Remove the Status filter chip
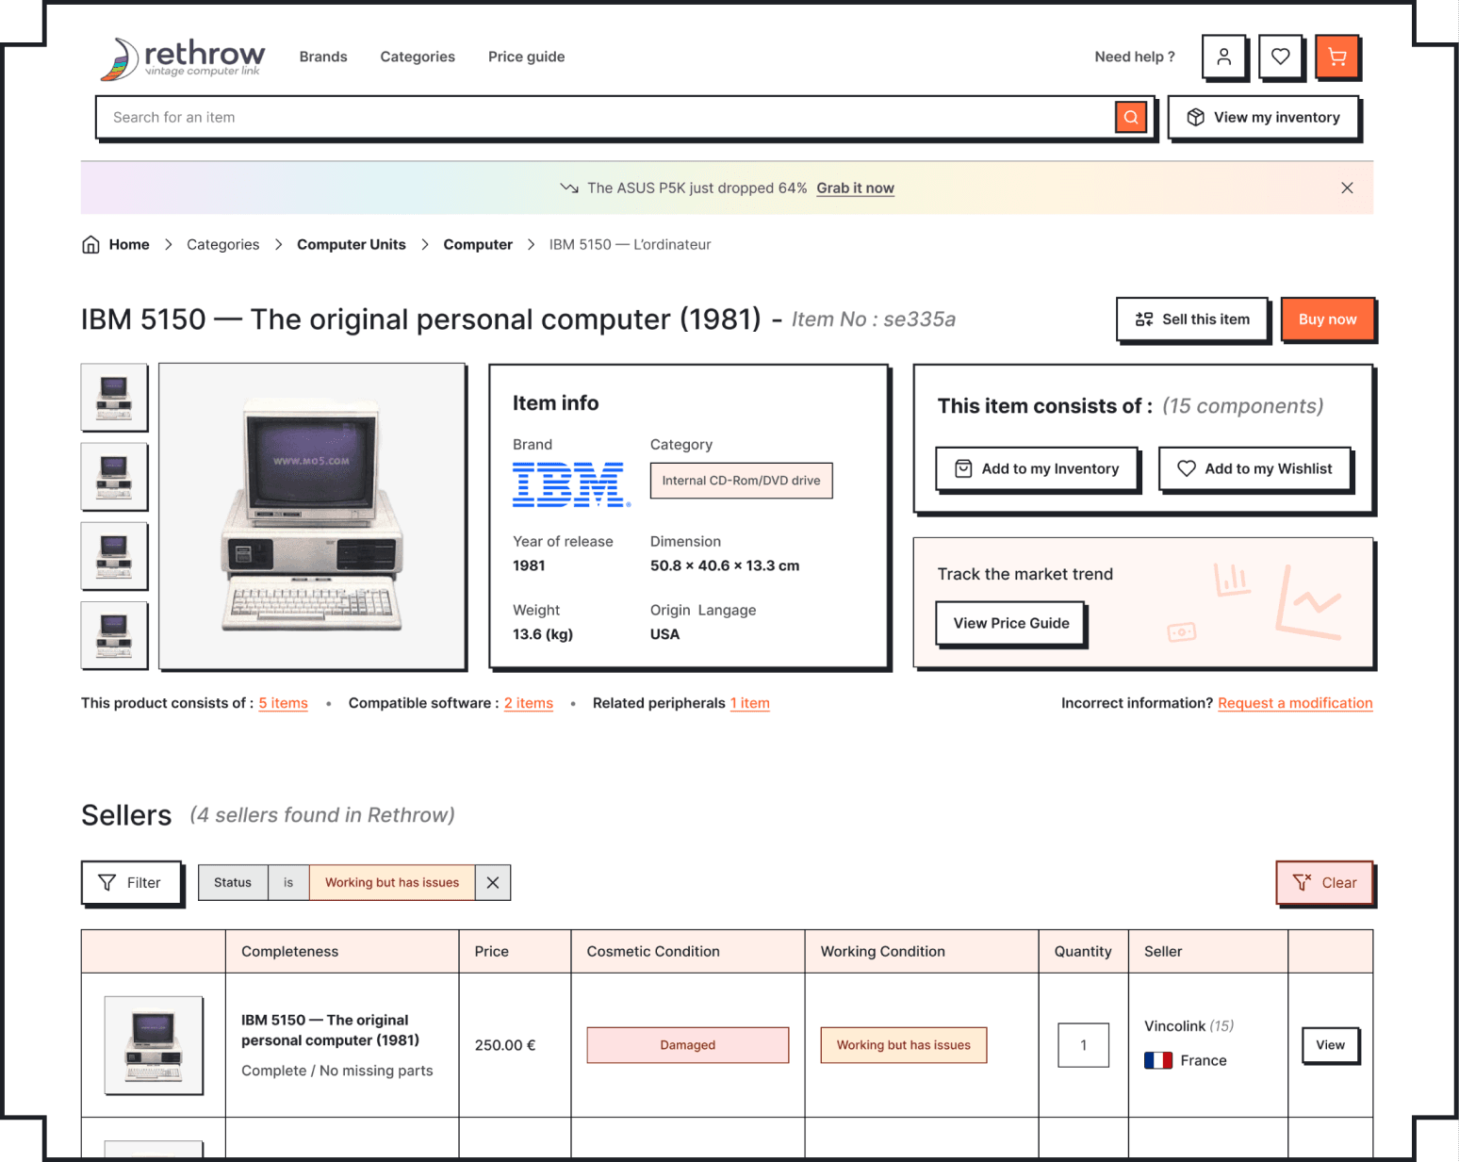Screen dimensions: 1459x1162 tap(493, 882)
